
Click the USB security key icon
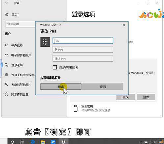click(76, 108)
